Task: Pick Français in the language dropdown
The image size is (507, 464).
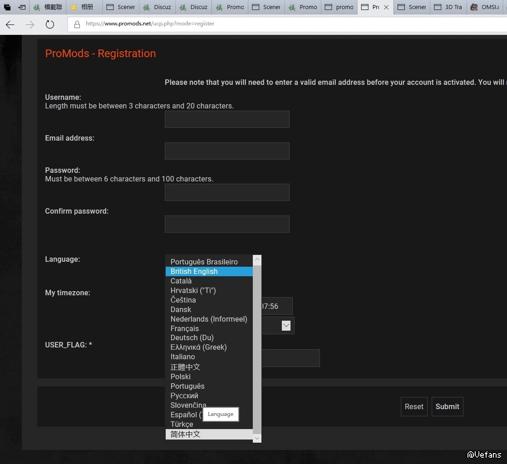Action: click(x=185, y=328)
